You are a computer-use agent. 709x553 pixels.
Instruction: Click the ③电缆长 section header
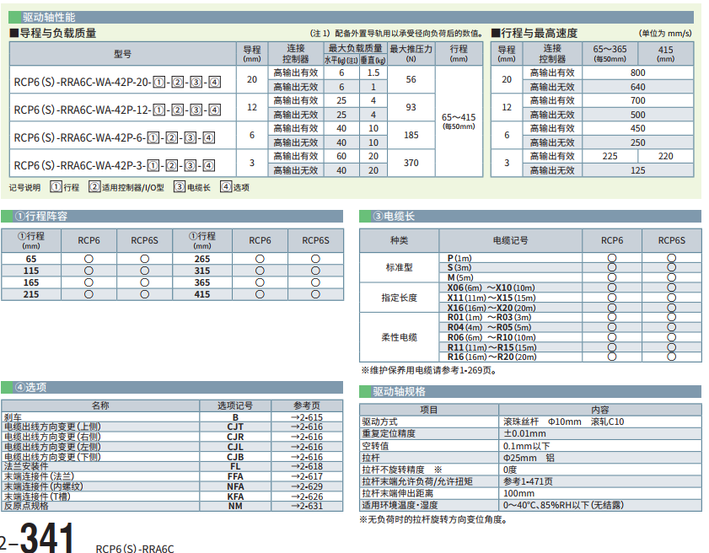[530, 216]
